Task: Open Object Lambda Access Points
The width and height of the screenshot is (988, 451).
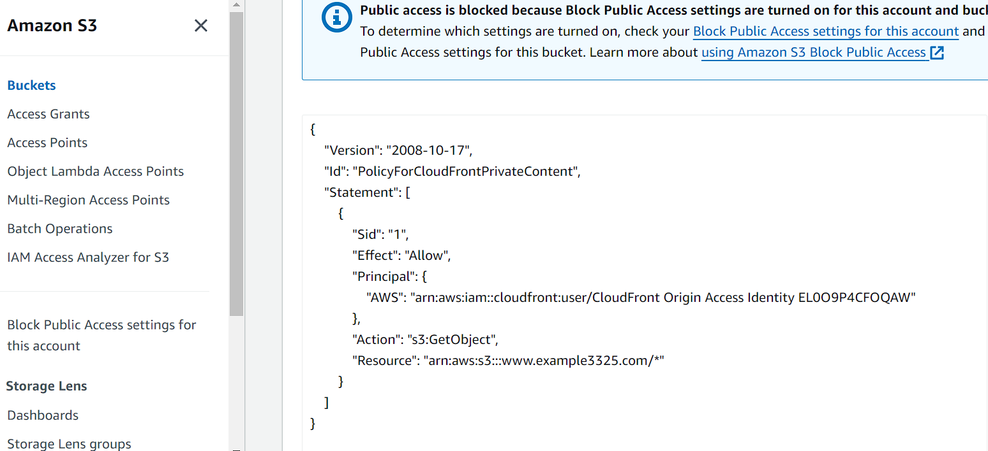Action: point(96,171)
